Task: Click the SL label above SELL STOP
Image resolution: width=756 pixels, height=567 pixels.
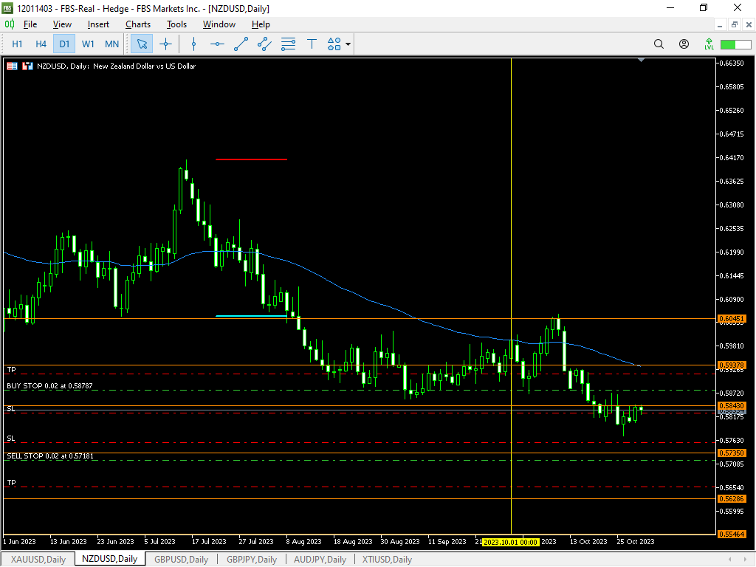Action: (x=11, y=439)
